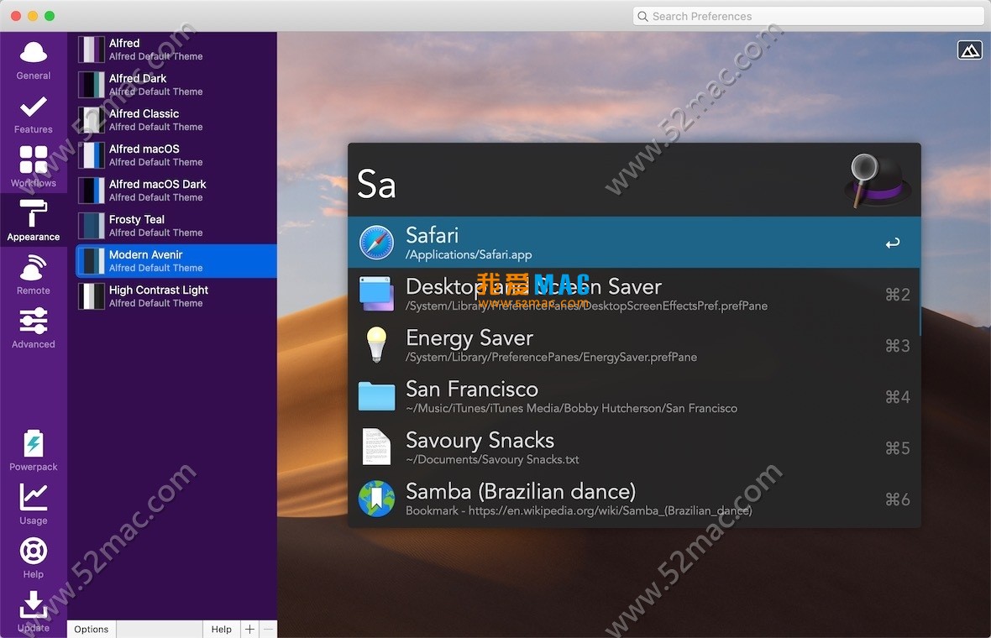Open the Help lifebuoy tab
This screenshot has width=991, height=638.
34,557
